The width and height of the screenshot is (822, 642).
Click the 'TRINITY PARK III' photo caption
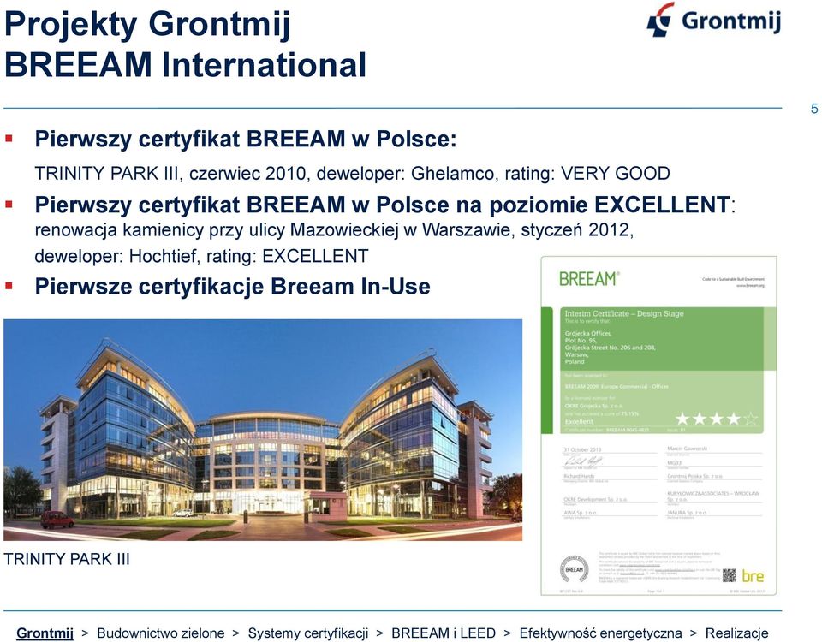click(x=67, y=559)
